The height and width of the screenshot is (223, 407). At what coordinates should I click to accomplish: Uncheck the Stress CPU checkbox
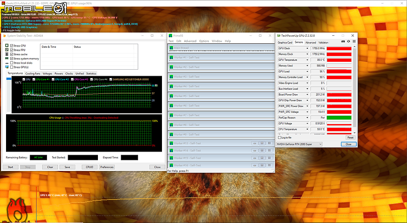pos(12,46)
